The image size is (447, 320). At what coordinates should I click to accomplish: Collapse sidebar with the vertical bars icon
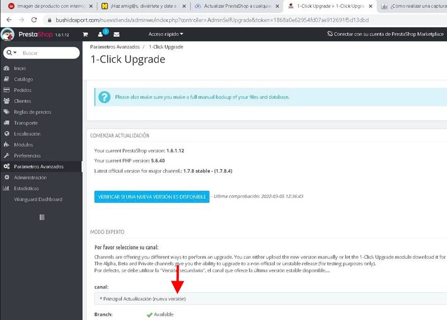point(42,218)
